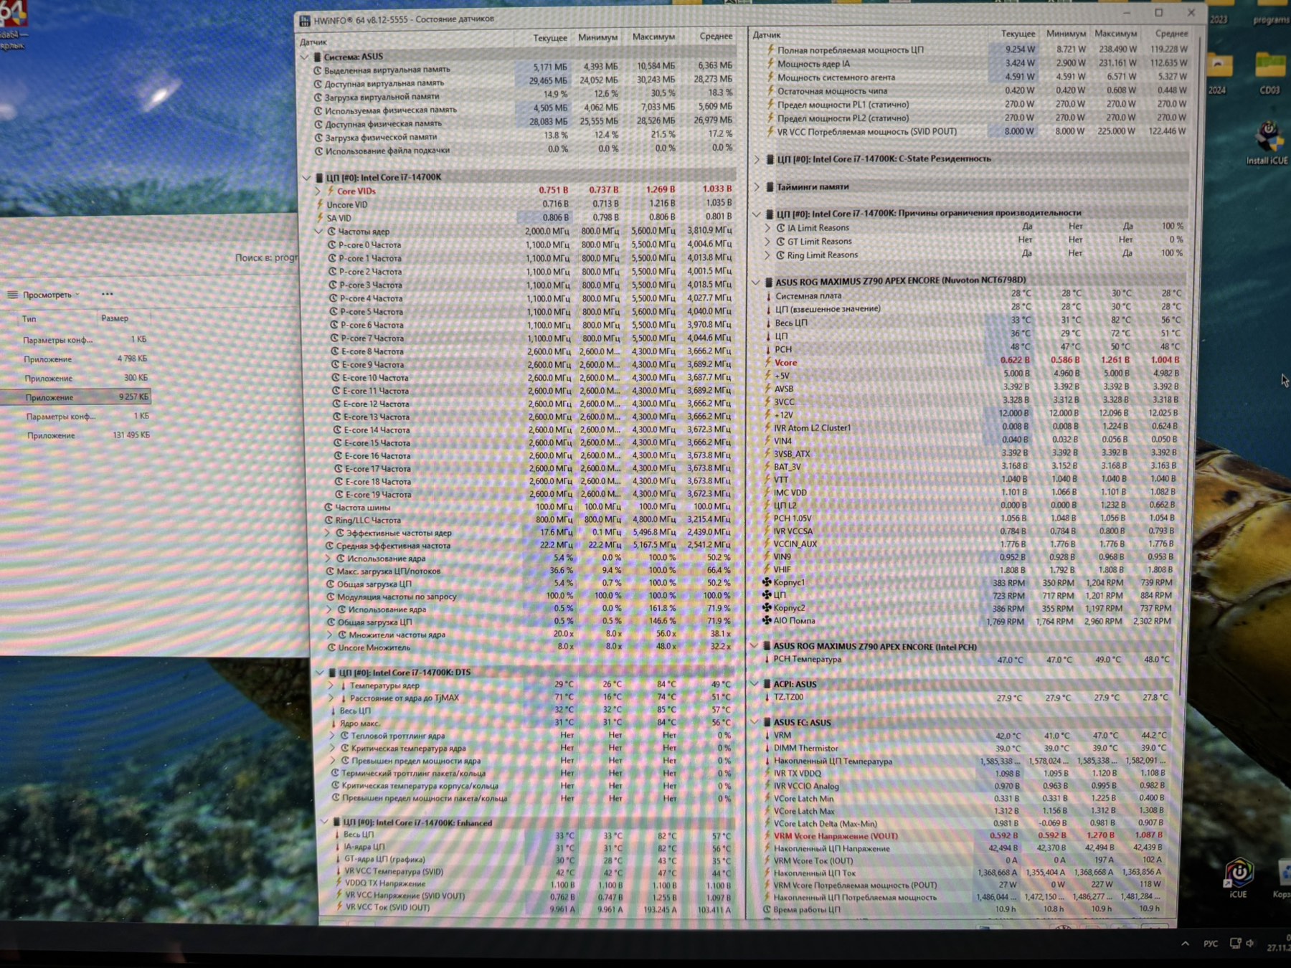Screen dimensions: 1291x968
Task: Open the three-dots more menu in Explorer
Action: pyautogui.click(x=107, y=294)
